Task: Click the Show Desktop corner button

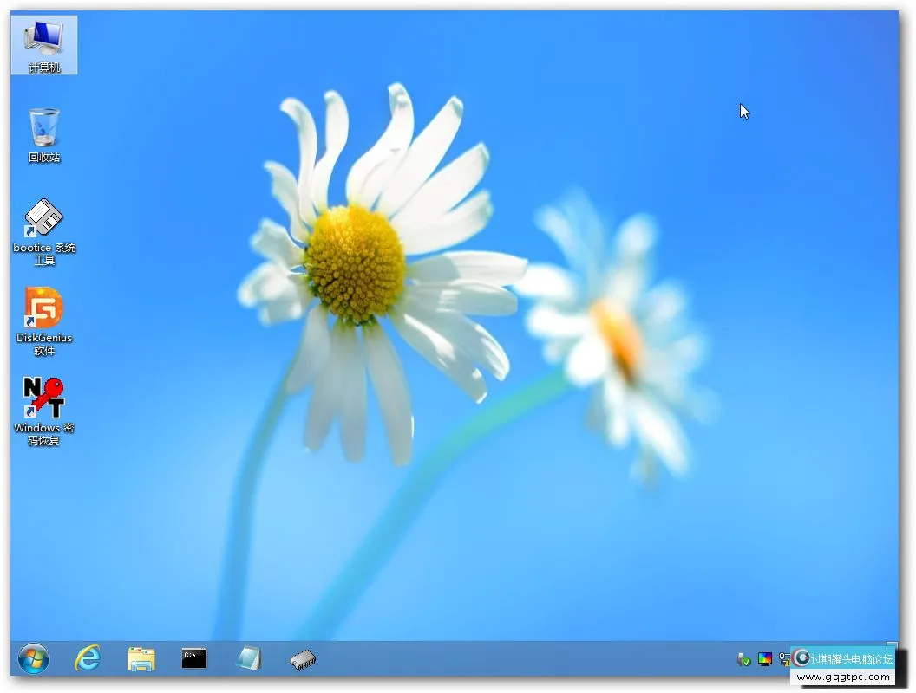Action: 892,645
